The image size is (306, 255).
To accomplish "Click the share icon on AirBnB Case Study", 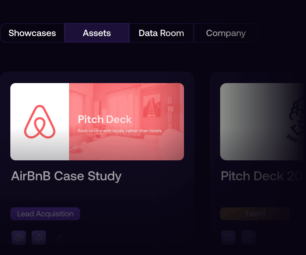I will (x=39, y=238).
